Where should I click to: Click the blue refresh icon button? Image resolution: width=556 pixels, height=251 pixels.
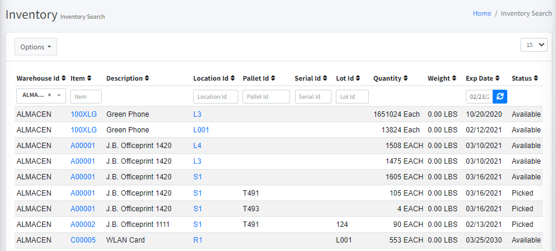click(499, 96)
